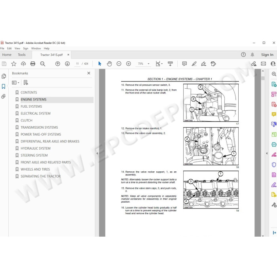Open POWER TAKE-OFF SYSTEMS bookmark
Viewport: 277px width, 277px height.
pos(41,135)
